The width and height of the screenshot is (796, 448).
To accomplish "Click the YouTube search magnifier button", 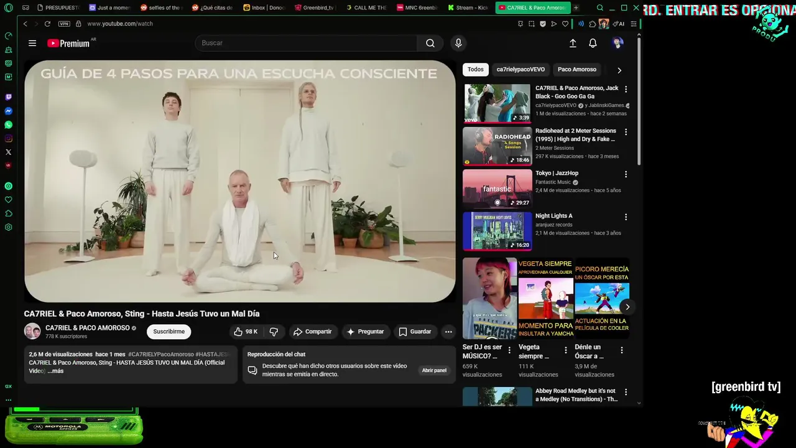I will [430, 43].
